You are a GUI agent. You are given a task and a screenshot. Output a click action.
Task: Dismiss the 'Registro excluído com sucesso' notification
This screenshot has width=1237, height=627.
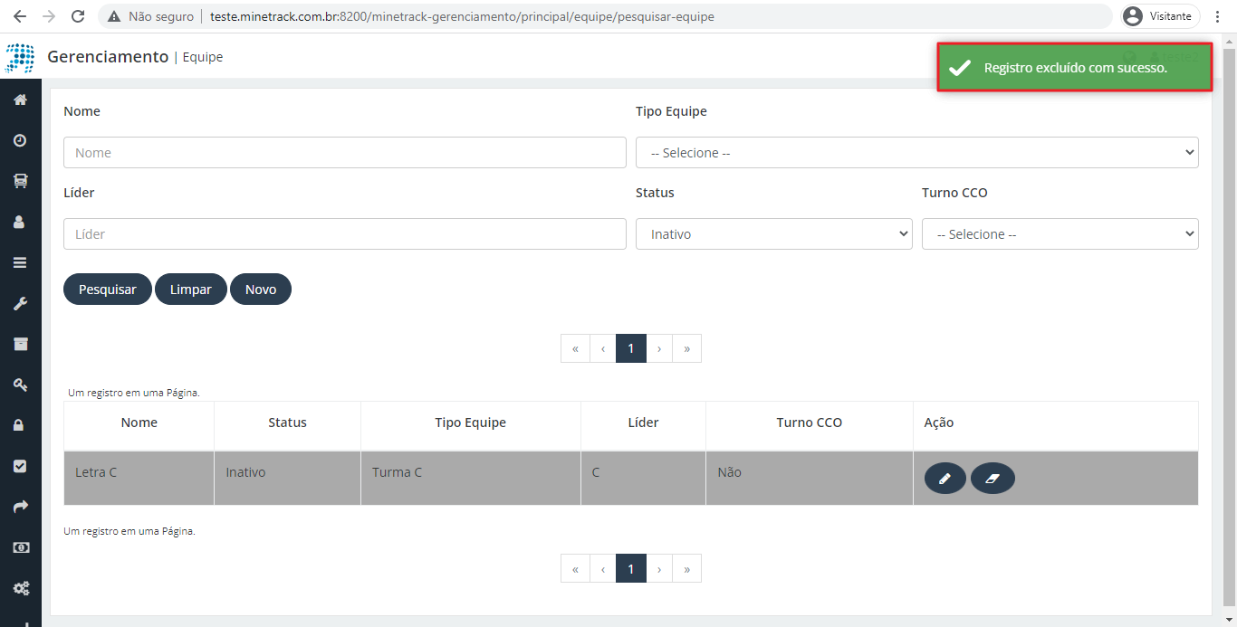(1074, 68)
